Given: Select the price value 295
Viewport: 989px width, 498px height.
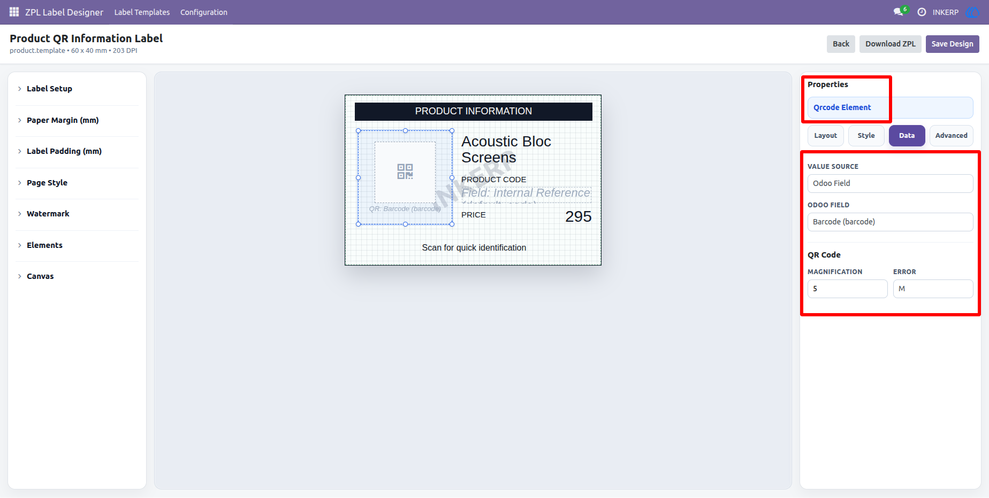Looking at the screenshot, I should tap(578, 216).
